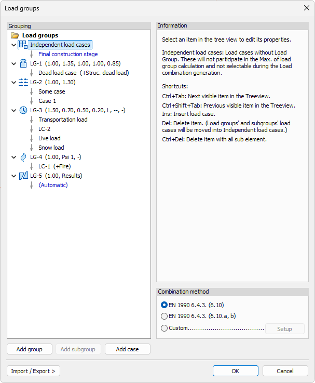The image size is (315, 383).
Task: Click the LG-1 dead weight icon
Action: coord(23,63)
